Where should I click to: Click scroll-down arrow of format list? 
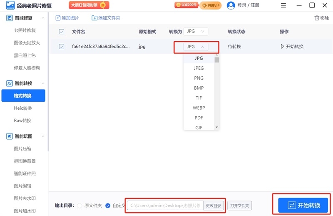tap(216, 127)
